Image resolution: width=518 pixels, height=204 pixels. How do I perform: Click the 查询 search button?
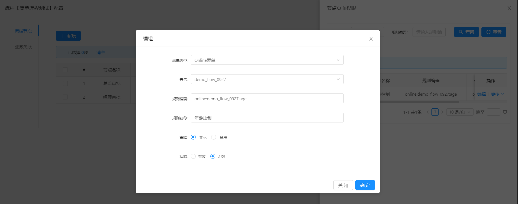click(x=466, y=32)
